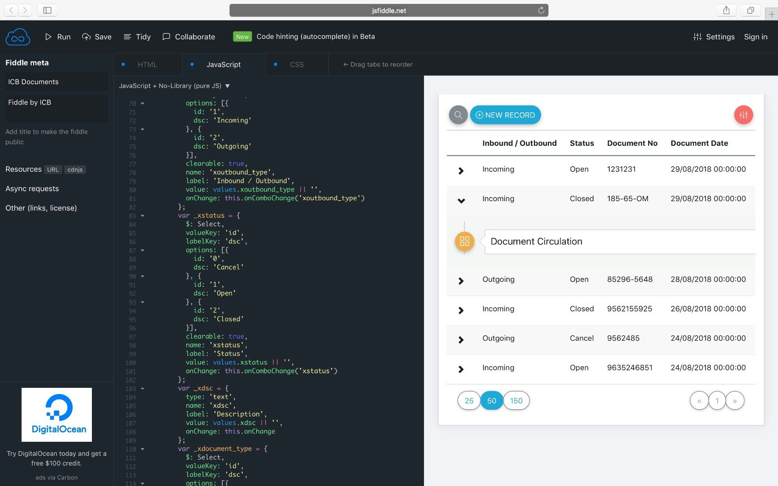Open Settings from the top bar
778x486 pixels.
(x=714, y=36)
